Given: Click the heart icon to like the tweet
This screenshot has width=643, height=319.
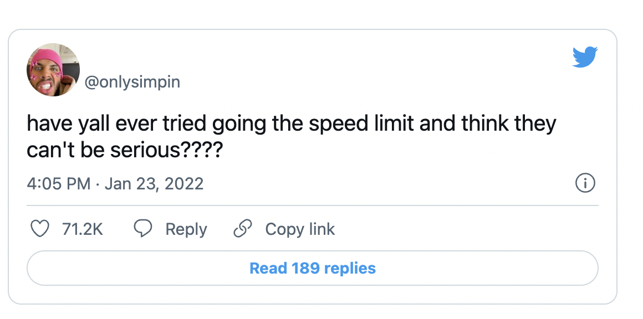Looking at the screenshot, I should pyautogui.click(x=40, y=229).
